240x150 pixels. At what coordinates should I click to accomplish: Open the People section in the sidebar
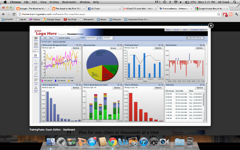tap(36, 39)
